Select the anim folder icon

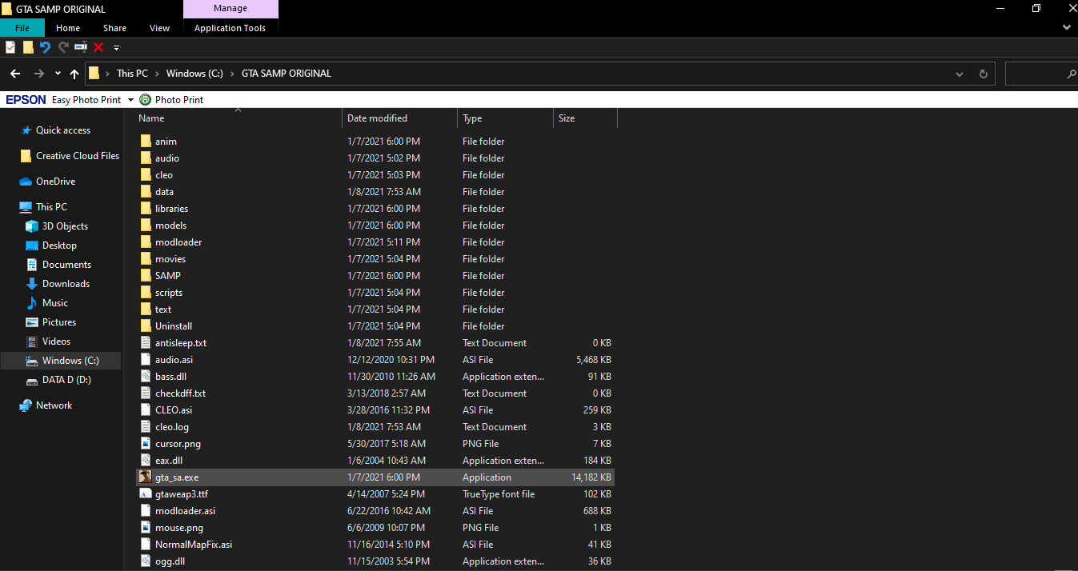click(x=146, y=142)
